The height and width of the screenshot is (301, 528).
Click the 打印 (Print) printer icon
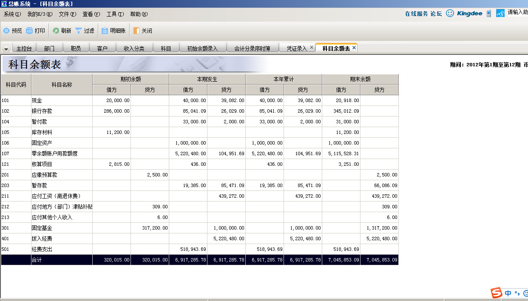(29, 31)
